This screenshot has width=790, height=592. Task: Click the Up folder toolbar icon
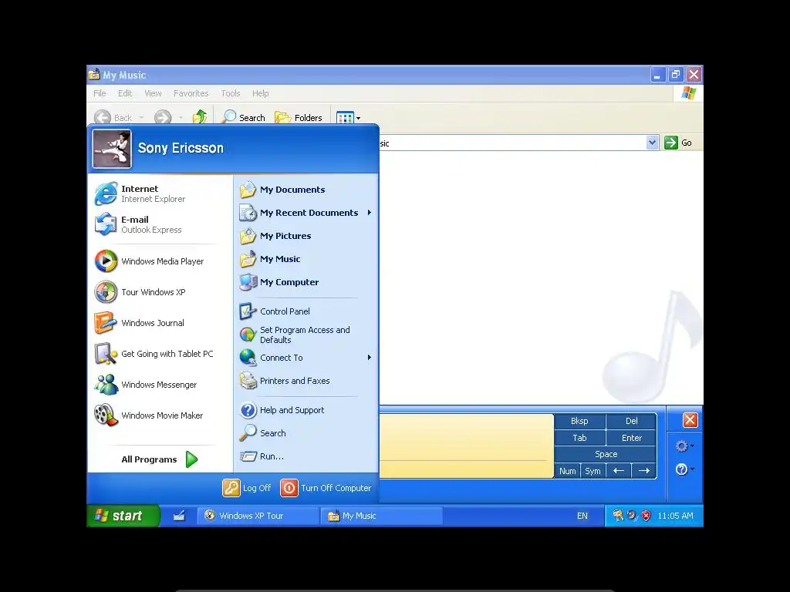[200, 117]
